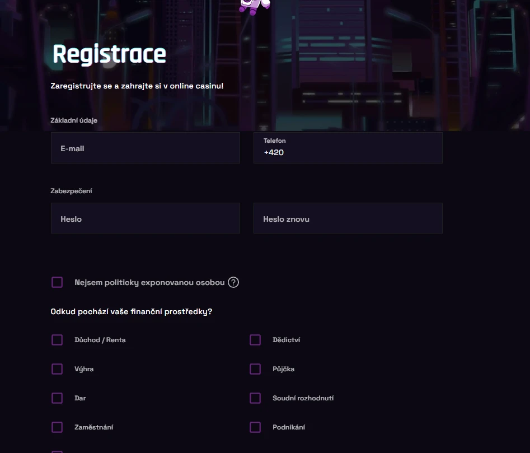Click the 'Odkud pochází vaše finanční prostředky?' question
Screen dimensions: 530x453
(x=132, y=312)
